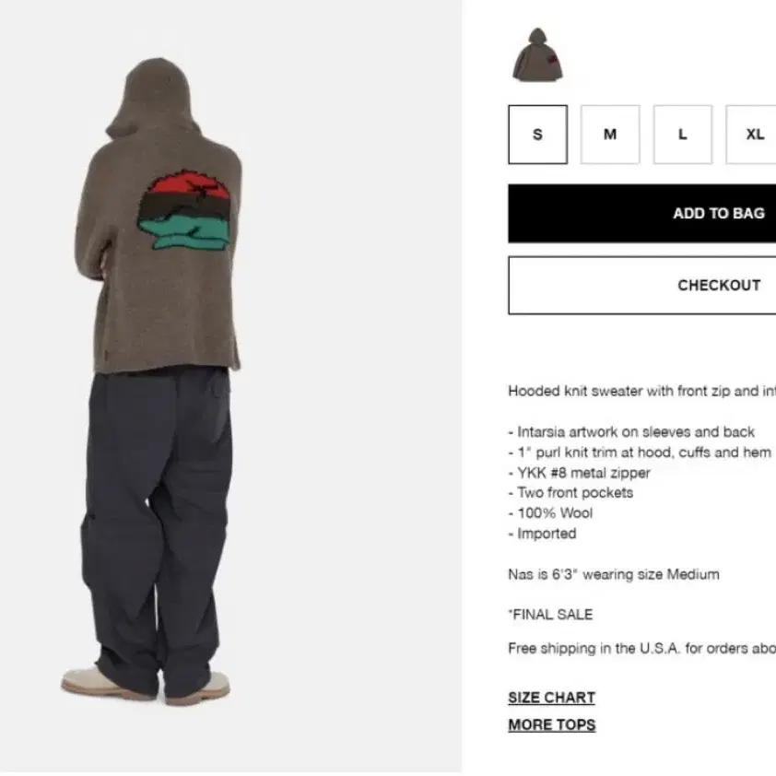Choose size S
The width and height of the screenshot is (776, 776).
(537, 135)
